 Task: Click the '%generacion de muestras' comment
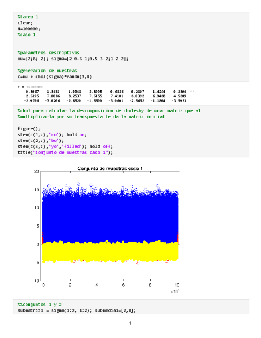[x=47, y=71]
